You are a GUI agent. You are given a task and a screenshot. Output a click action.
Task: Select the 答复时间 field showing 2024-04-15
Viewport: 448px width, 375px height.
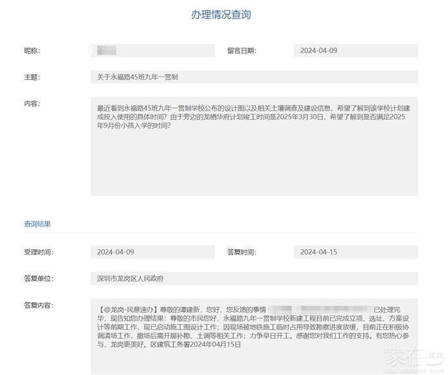(x=355, y=252)
